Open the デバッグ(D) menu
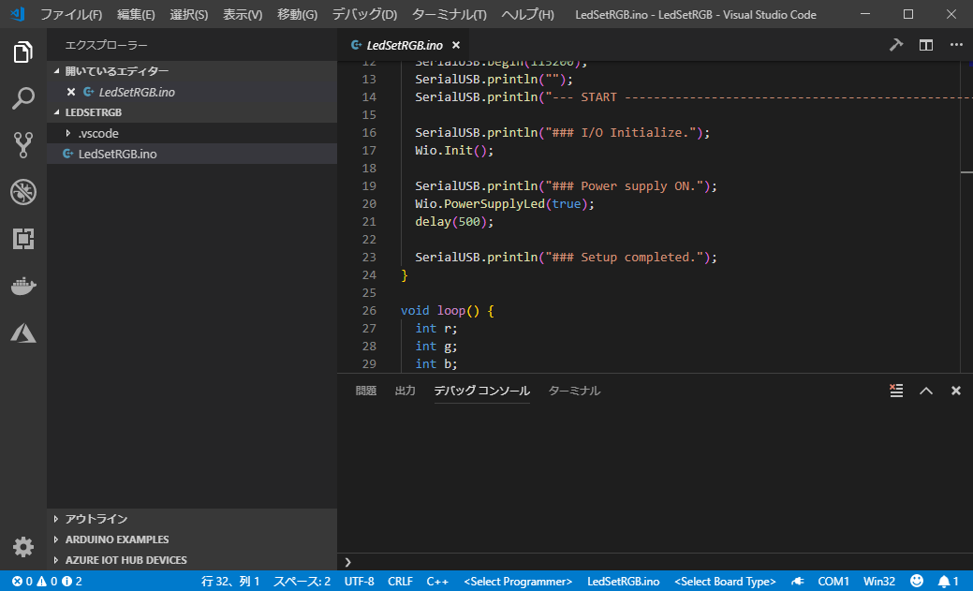Viewport: 973px width, 591px height. pyautogui.click(x=364, y=14)
